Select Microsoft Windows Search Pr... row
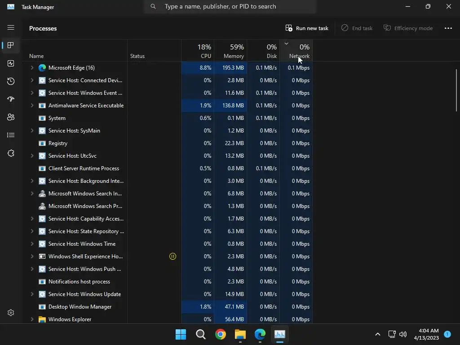 (x=168, y=206)
